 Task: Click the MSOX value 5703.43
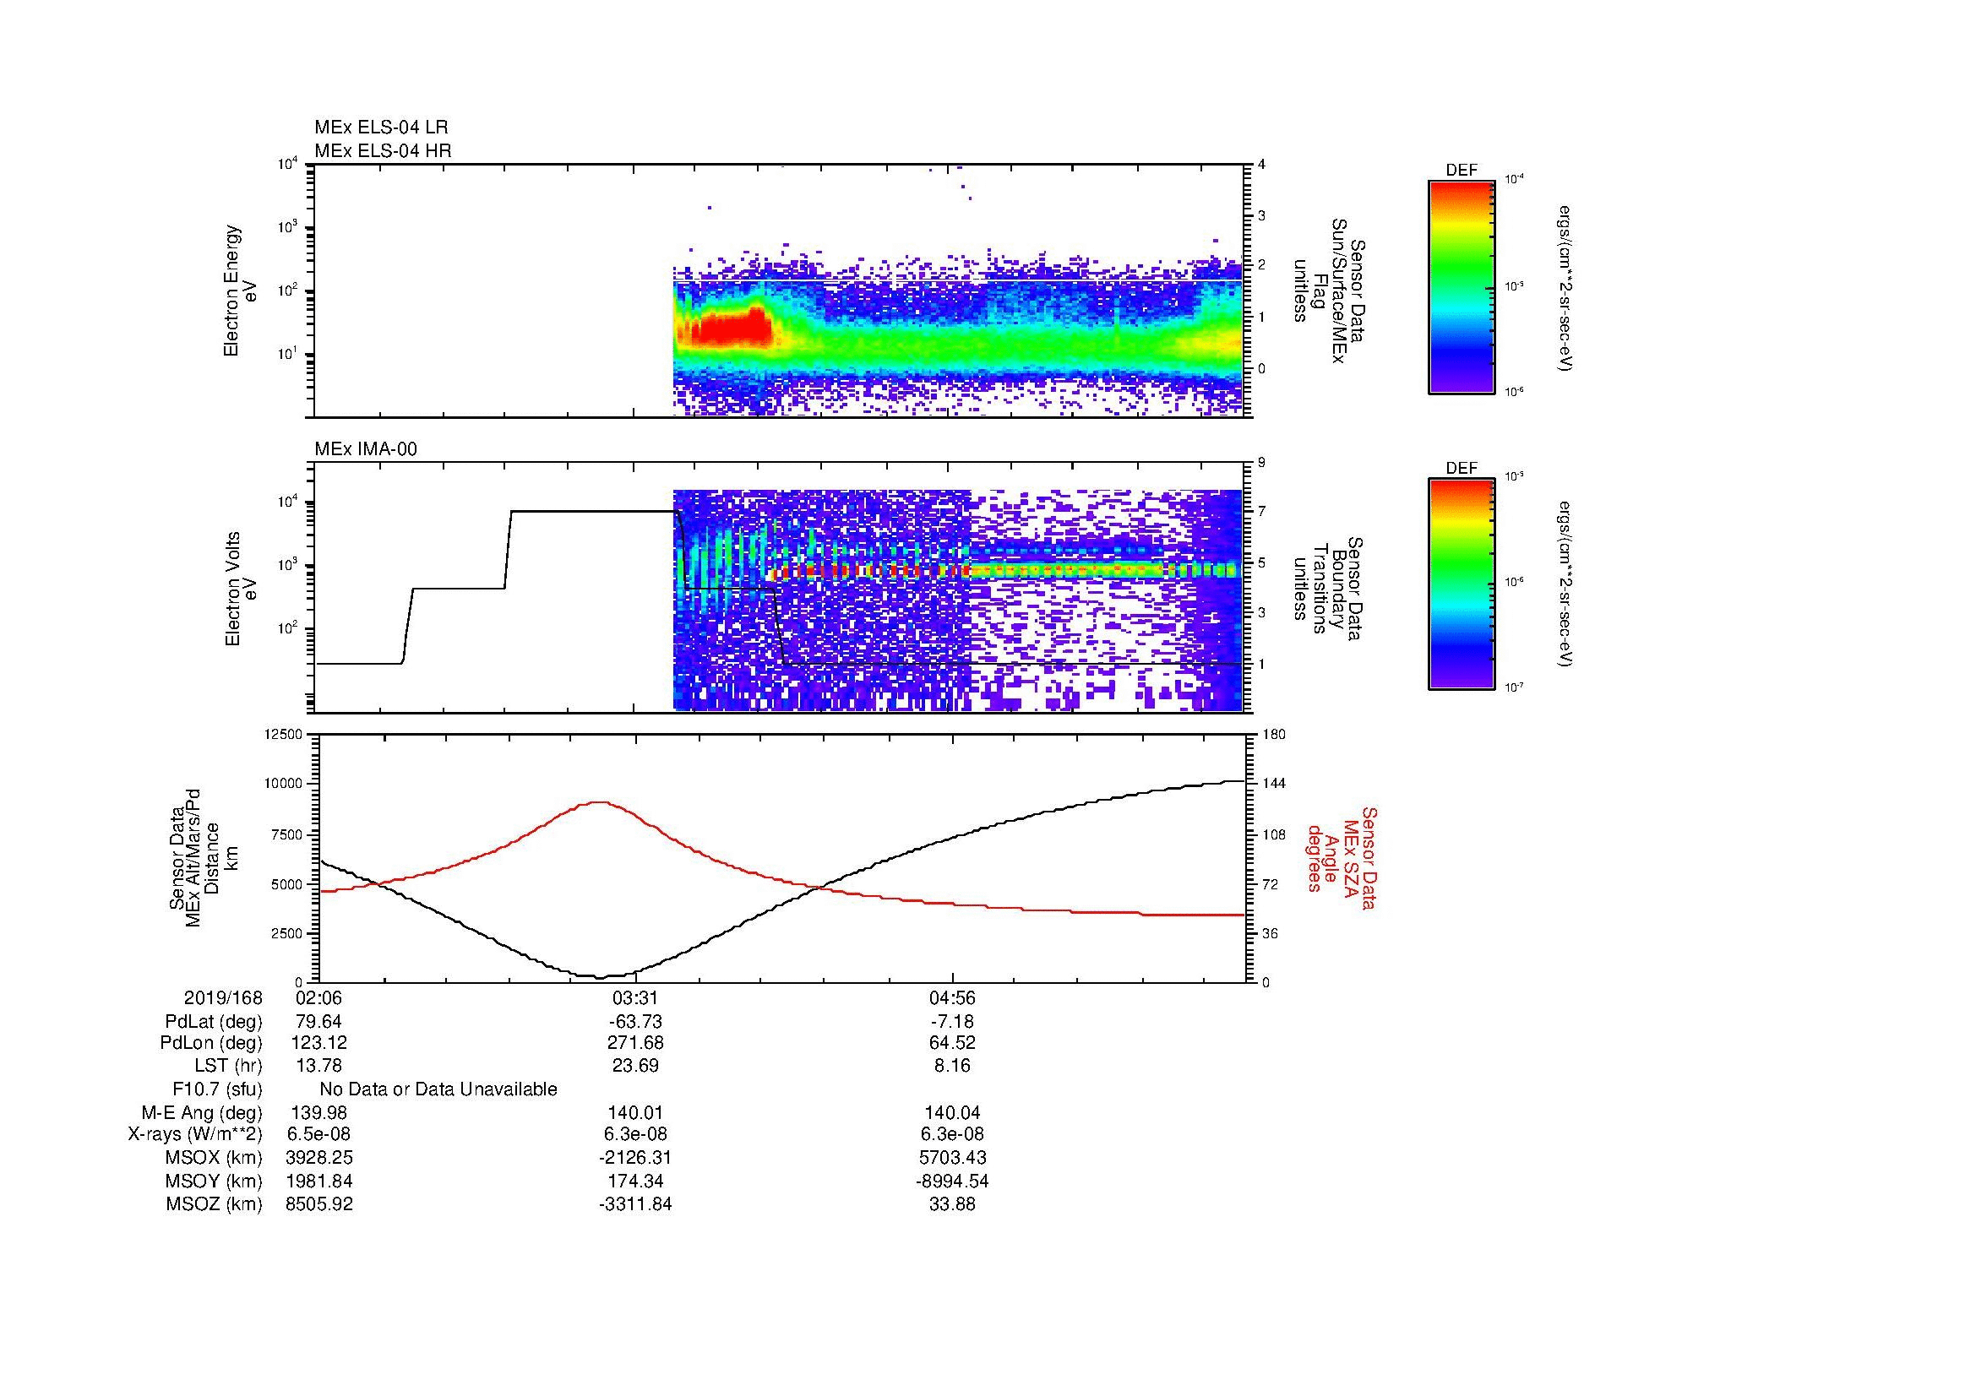(x=952, y=1159)
